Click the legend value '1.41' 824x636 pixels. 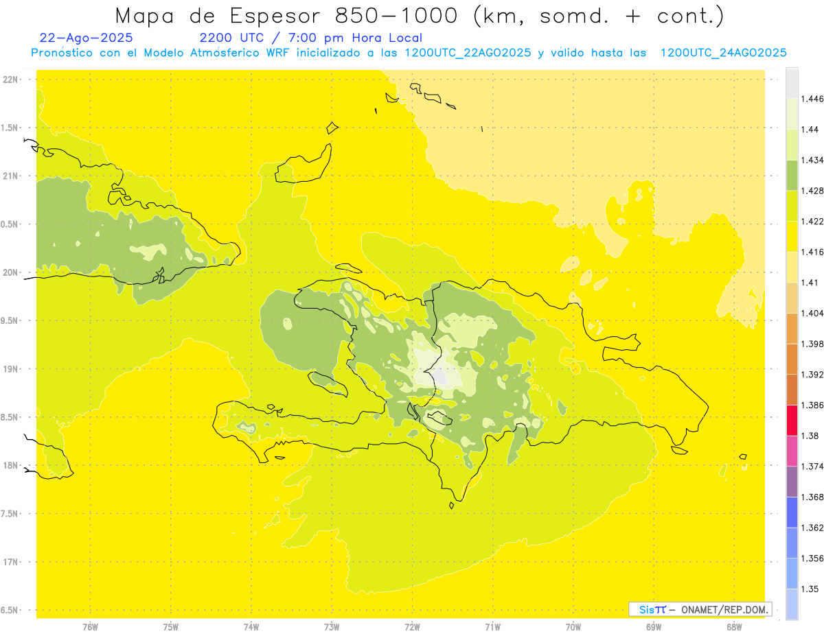tap(810, 283)
